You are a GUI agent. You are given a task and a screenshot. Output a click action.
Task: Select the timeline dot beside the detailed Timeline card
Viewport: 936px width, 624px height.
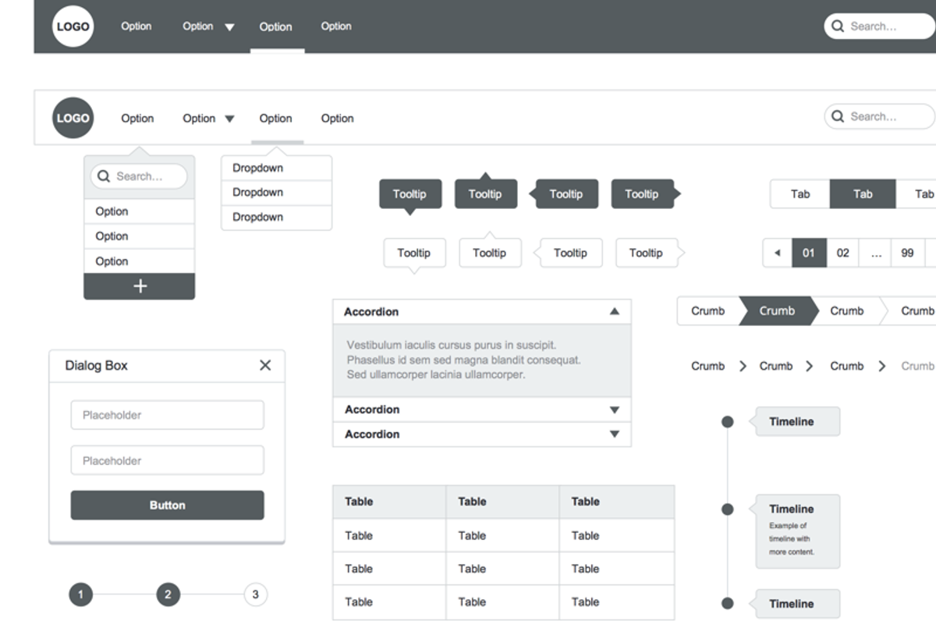727,509
